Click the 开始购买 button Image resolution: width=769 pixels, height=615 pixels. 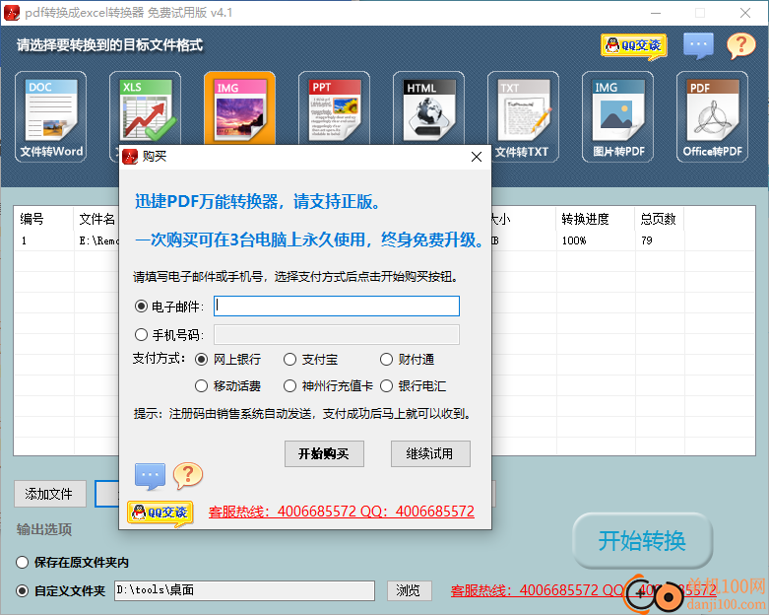point(324,453)
